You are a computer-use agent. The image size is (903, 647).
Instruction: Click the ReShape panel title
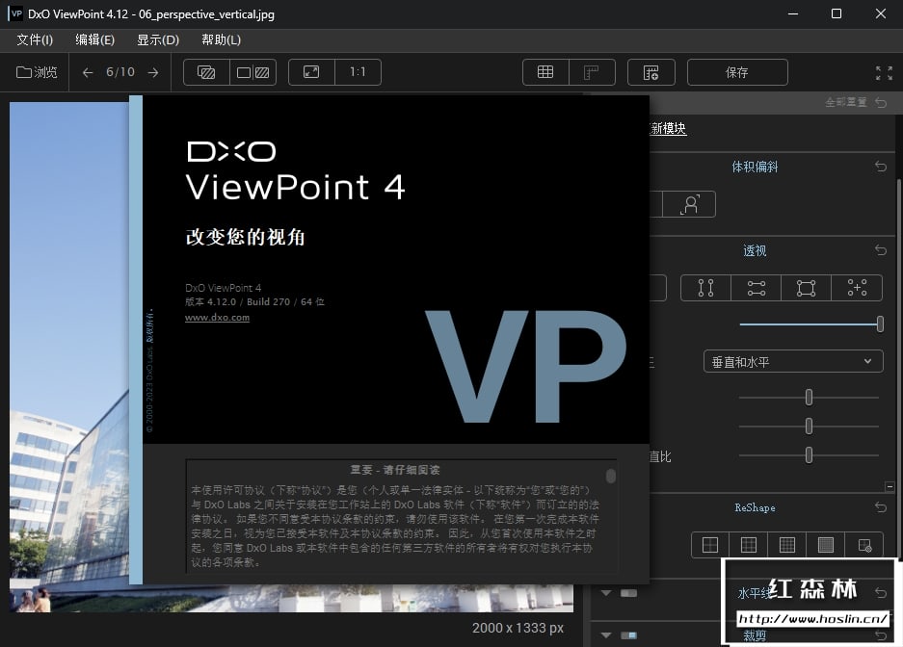(755, 507)
